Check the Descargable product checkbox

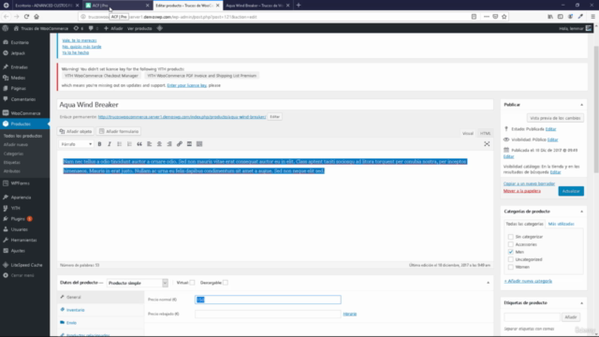(x=226, y=283)
